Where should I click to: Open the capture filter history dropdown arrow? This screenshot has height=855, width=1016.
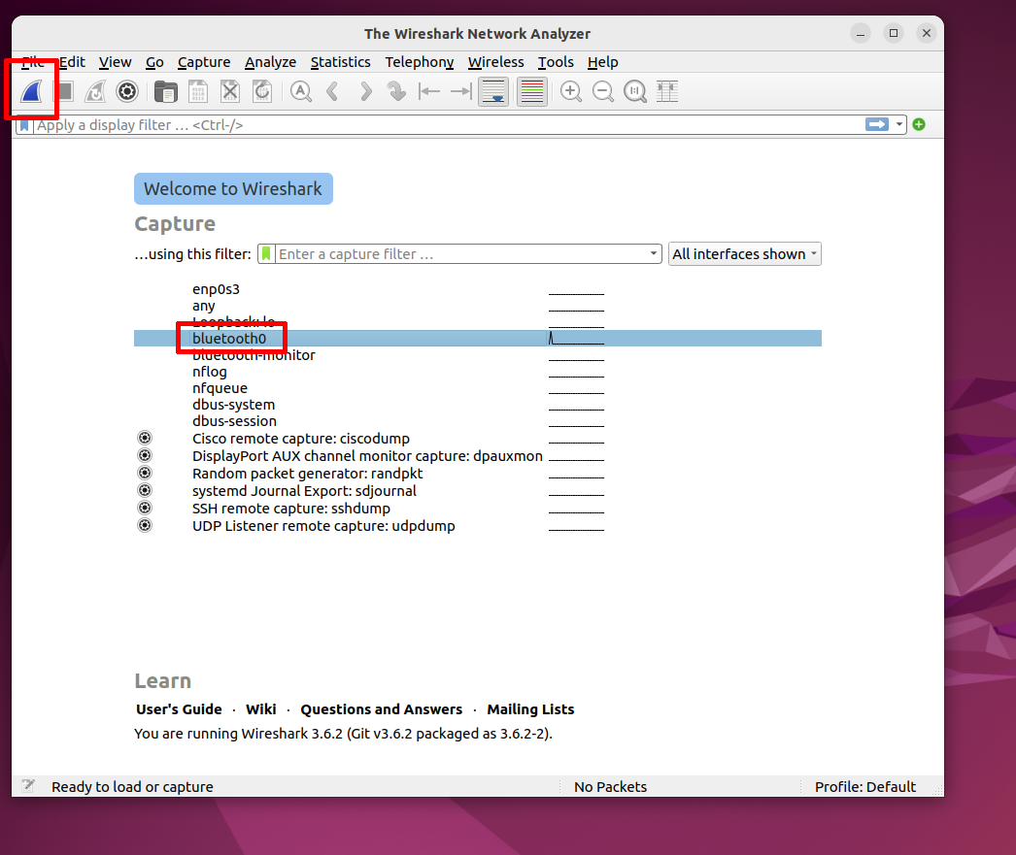pos(654,254)
